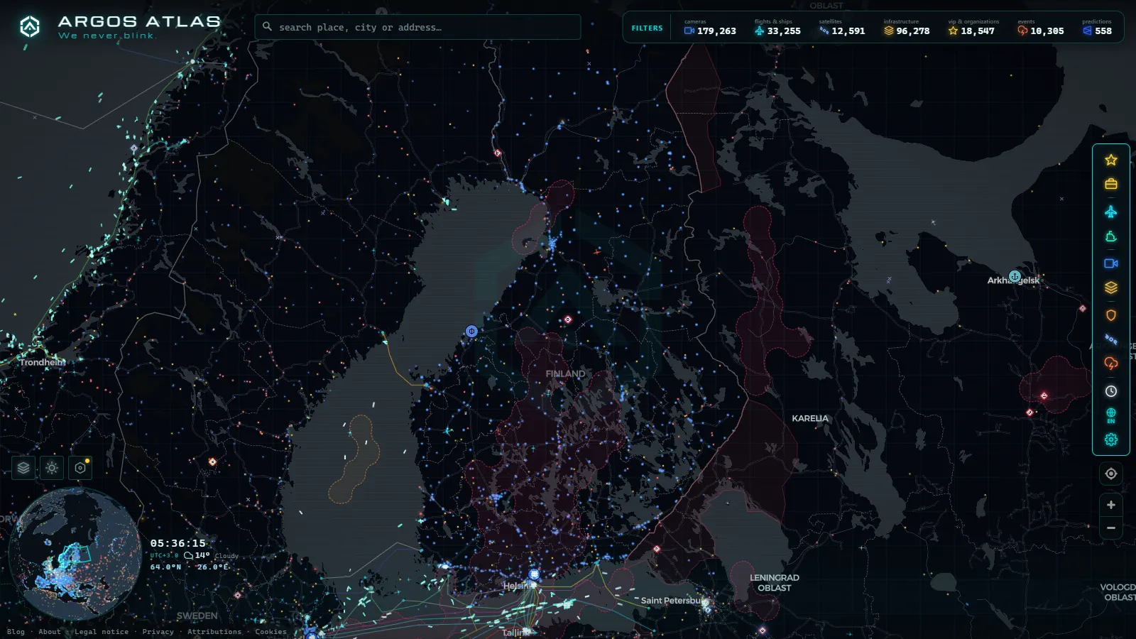The height and width of the screenshot is (639, 1136).
Task: Focus the search place, city or address field
Action: [x=417, y=27]
